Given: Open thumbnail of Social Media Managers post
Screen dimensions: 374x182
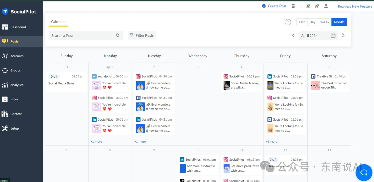Looking at the screenshot, I should click(x=226, y=85).
